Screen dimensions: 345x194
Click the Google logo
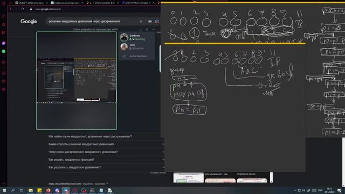point(29,22)
